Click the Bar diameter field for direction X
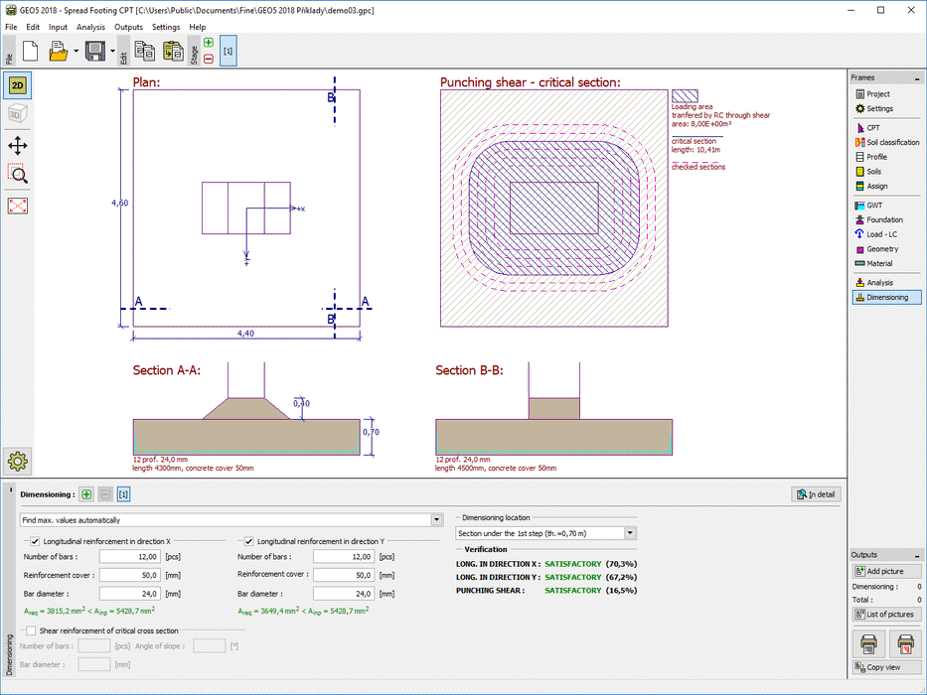Image resolution: width=927 pixels, height=695 pixels. pyautogui.click(x=131, y=594)
